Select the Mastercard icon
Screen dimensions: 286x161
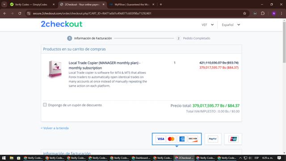(x=171, y=139)
